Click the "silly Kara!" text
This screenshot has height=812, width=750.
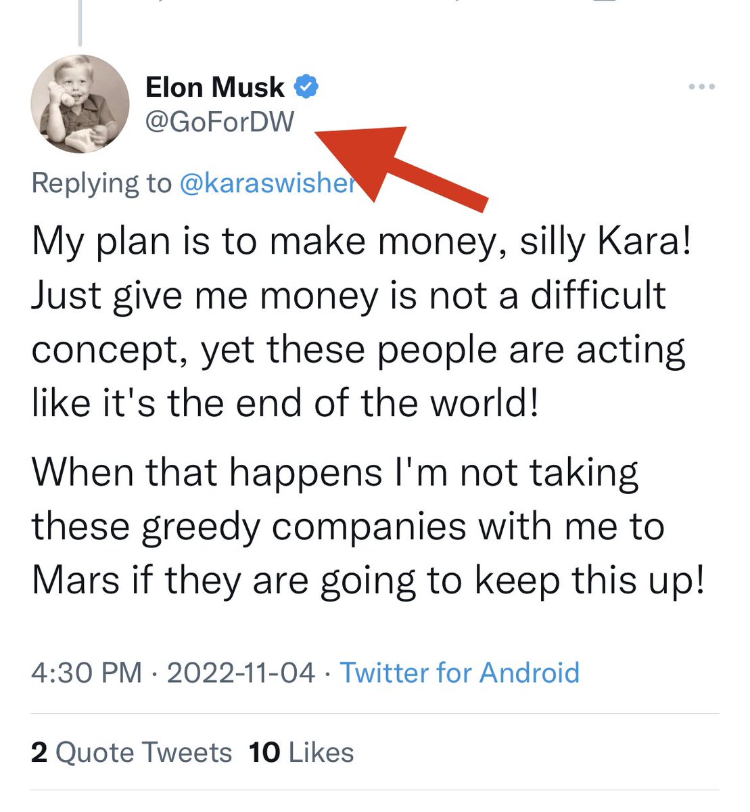click(605, 241)
